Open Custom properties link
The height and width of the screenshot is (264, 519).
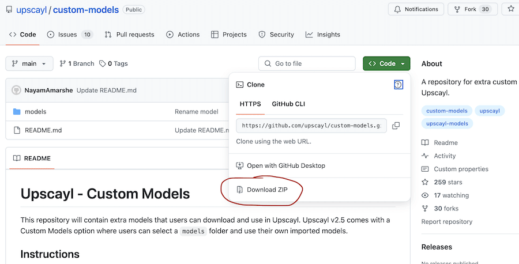pos(455,169)
